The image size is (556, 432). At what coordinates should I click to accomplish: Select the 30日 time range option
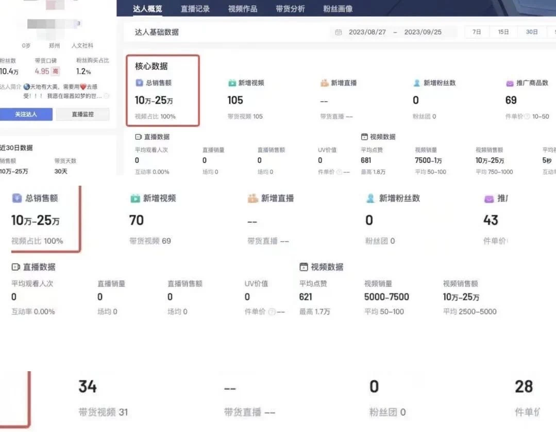(x=531, y=31)
